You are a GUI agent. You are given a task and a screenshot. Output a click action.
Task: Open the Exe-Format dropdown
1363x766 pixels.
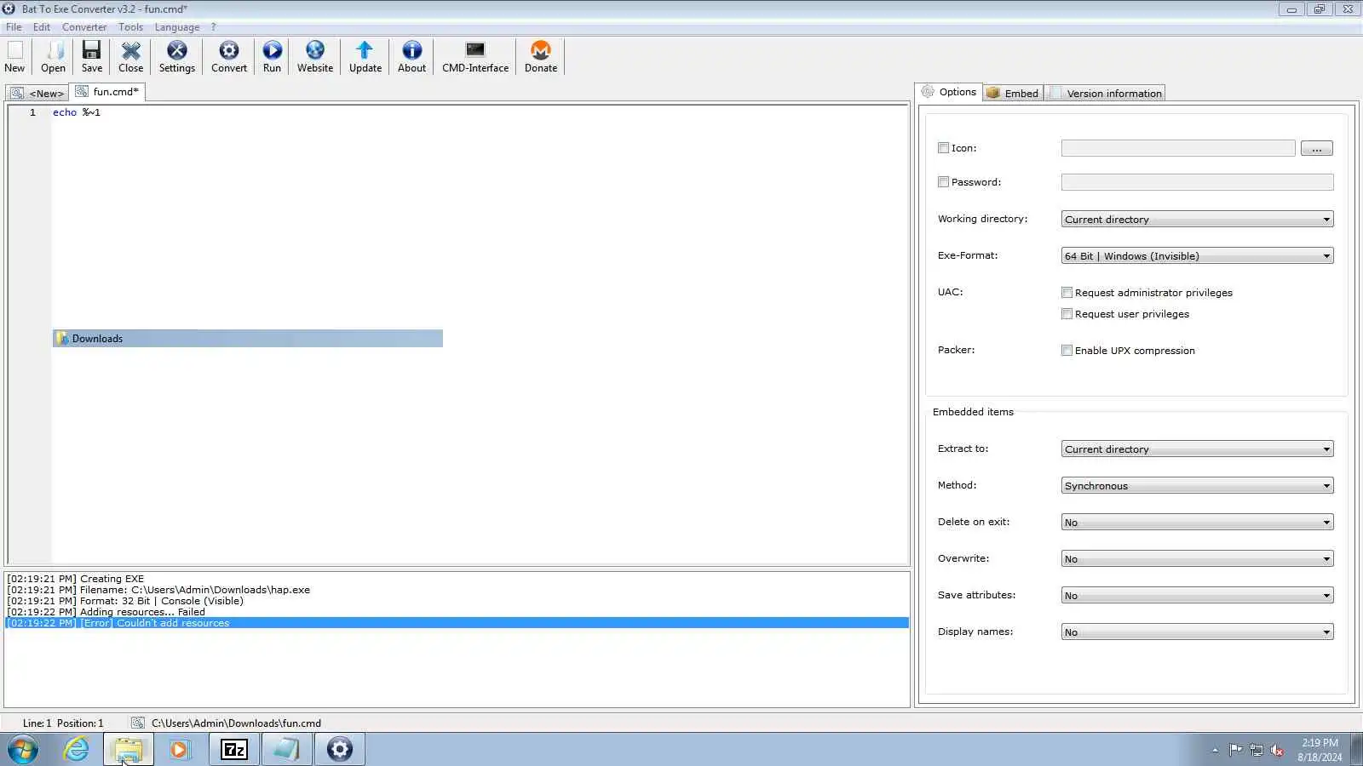pos(1197,256)
